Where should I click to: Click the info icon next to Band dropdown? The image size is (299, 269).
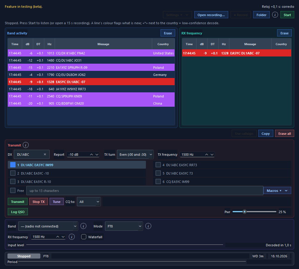click(83, 226)
